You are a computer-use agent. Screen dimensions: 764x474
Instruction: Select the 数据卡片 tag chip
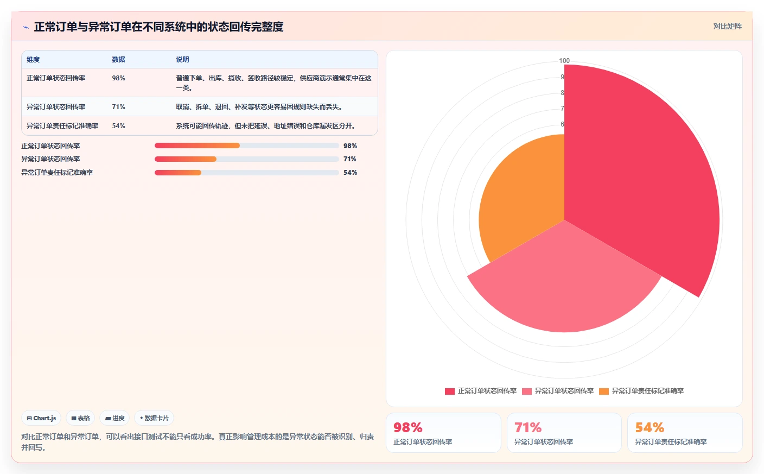click(154, 418)
